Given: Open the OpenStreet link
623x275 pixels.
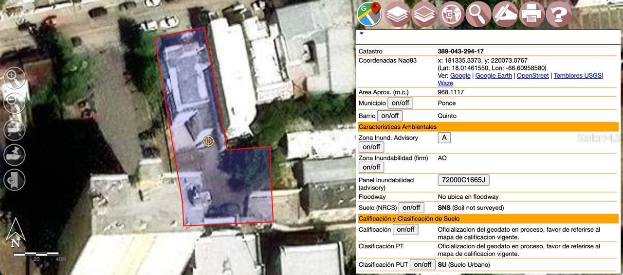Looking at the screenshot, I should click(x=532, y=75).
